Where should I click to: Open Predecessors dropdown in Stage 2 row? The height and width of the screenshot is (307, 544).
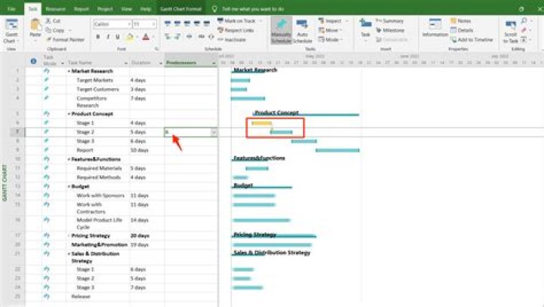click(x=214, y=132)
